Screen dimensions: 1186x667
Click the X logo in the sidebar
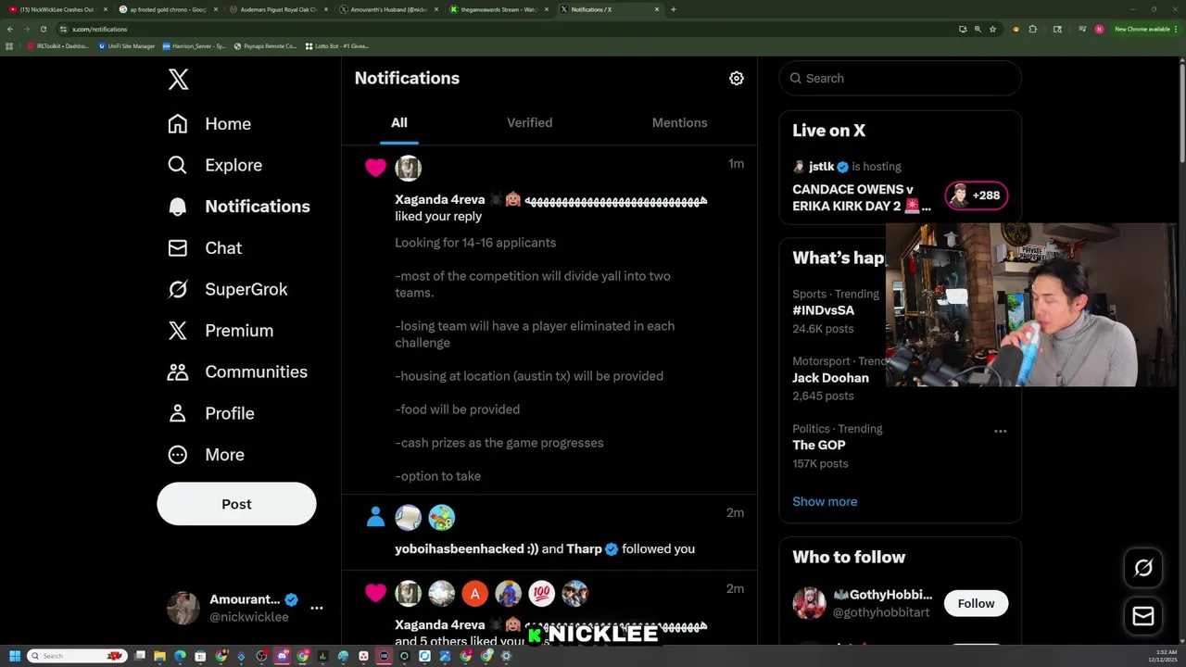(x=179, y=80)
